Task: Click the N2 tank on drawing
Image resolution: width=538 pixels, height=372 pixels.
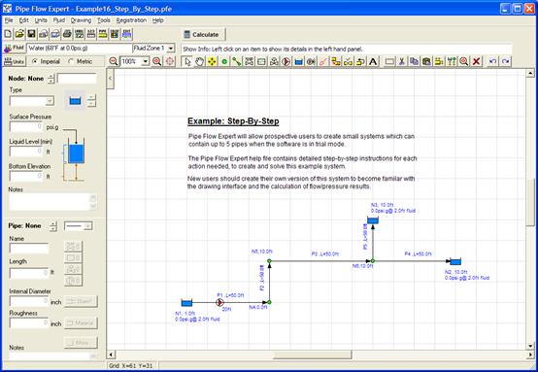Action: coord(455,262)
